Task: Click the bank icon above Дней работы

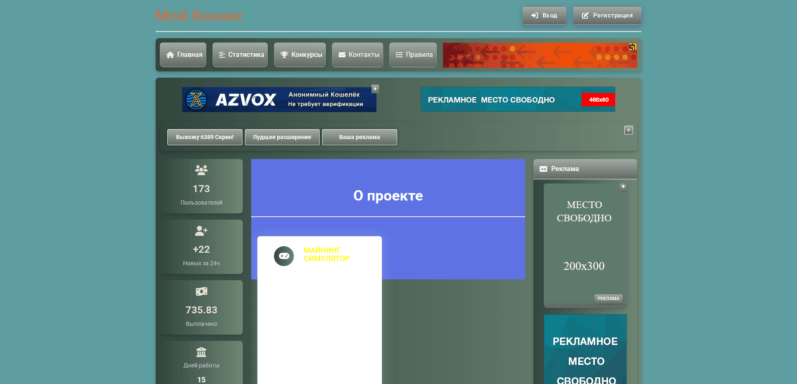Action: 201,352
